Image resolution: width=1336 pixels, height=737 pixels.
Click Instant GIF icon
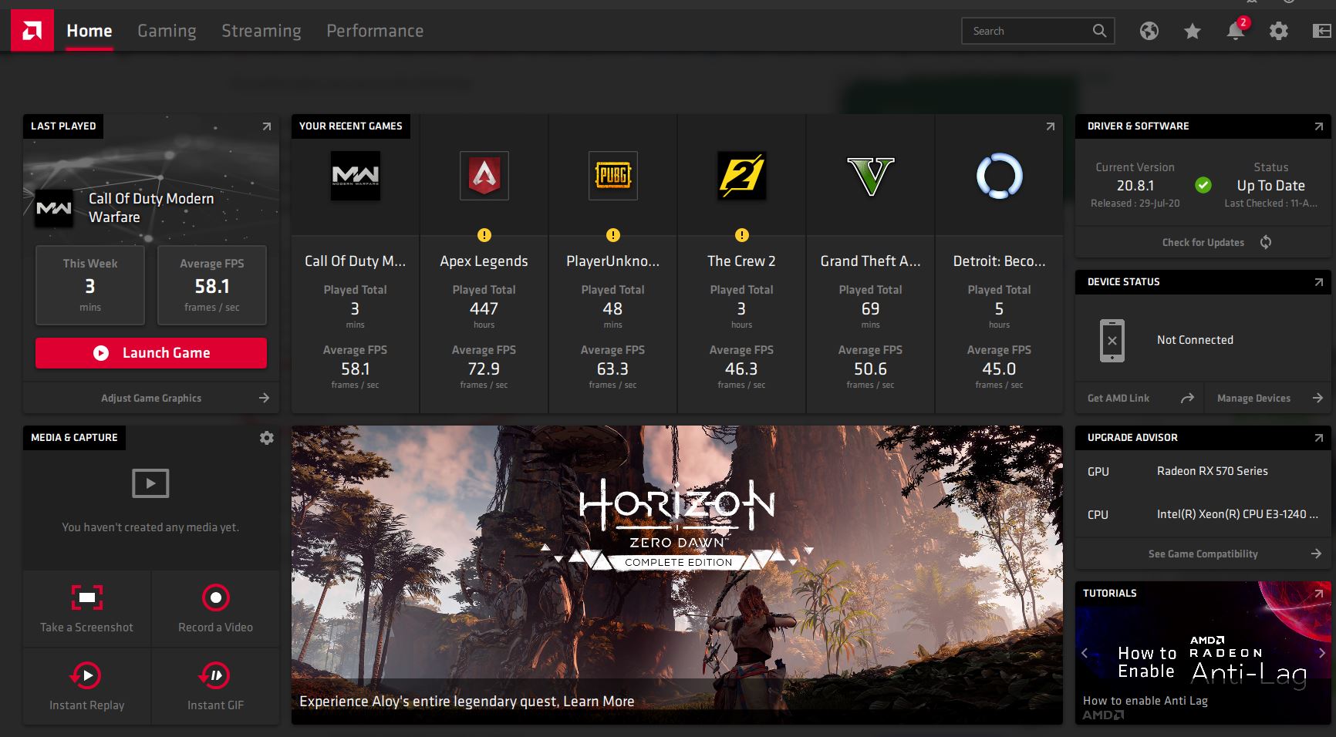[x=215, y=675]
